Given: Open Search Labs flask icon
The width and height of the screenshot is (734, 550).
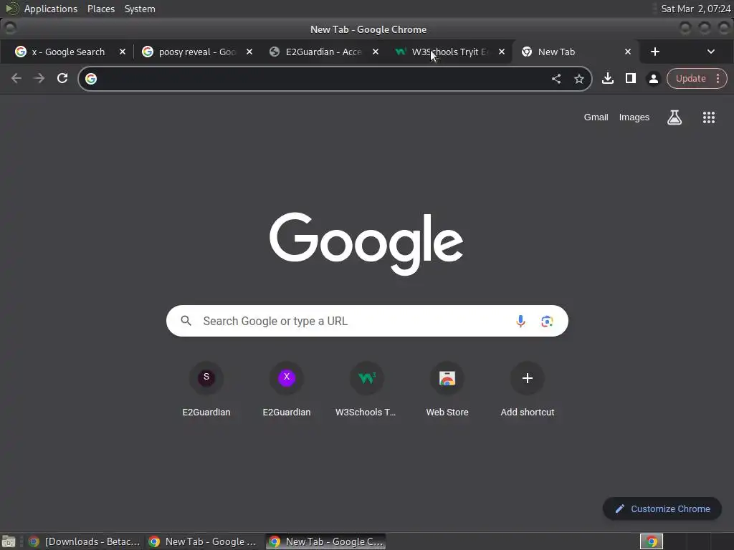Looking at the screenshot, I should pos(675,117).
